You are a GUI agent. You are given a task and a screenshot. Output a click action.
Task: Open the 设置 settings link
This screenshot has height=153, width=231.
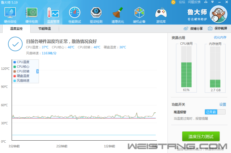(223, 105)
